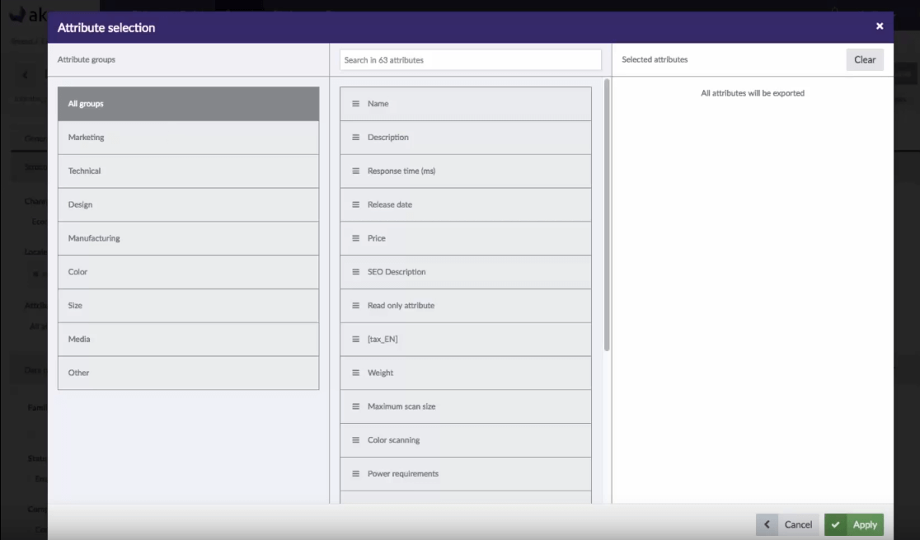Click the drag handle icon beside [tax_EN]
920x540 pixels.
pos(355,340)
